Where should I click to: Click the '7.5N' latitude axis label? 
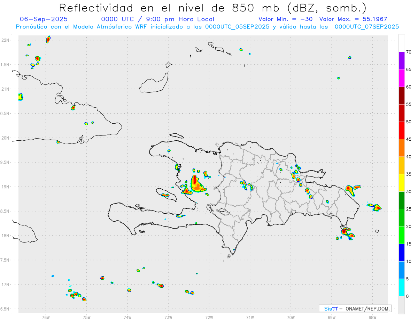pyautogui.click(x=5, y=260)
